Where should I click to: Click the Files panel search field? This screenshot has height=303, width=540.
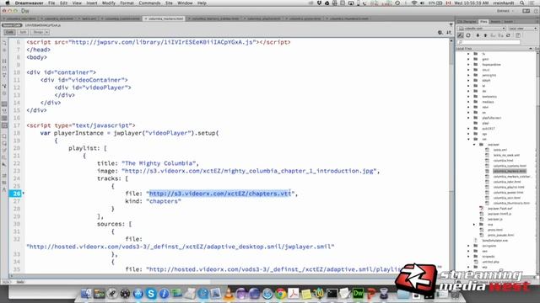coord(489,42)
